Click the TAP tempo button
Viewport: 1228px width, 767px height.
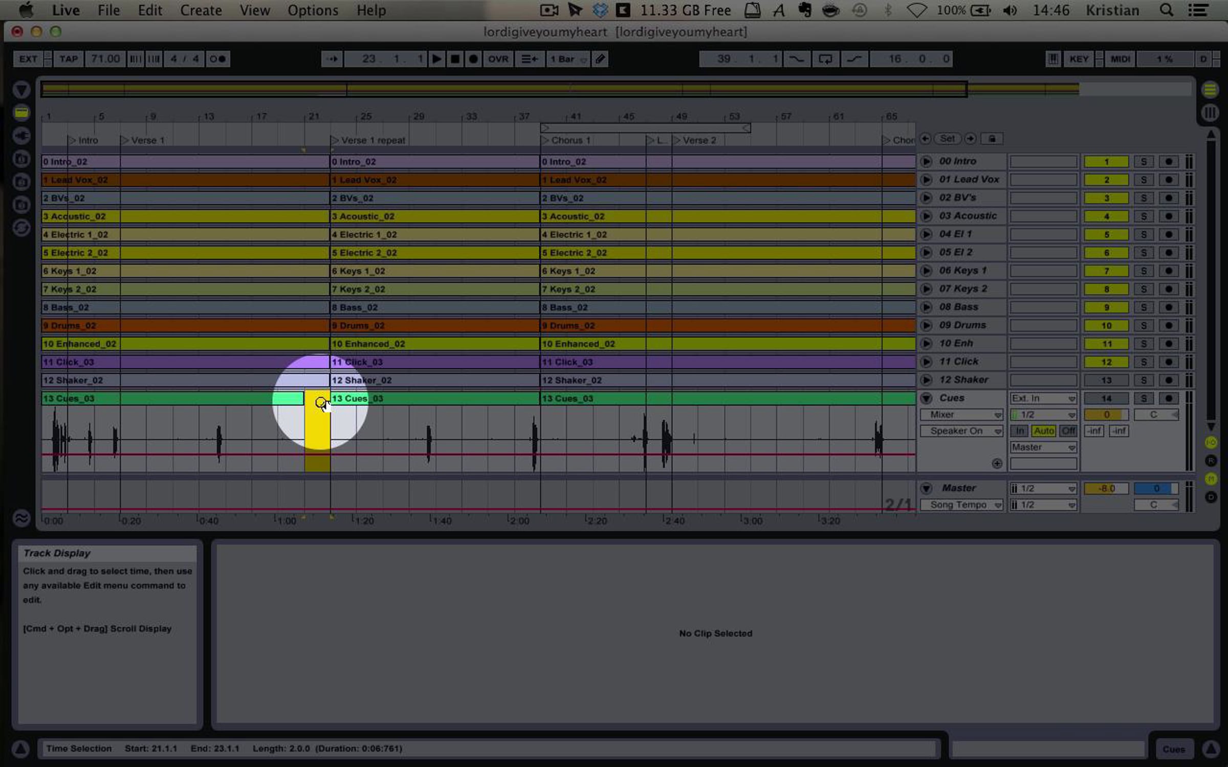68,59
